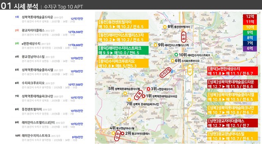Click the dark red marker for 1위 성복역롯데캐슬골드타운
The image size is (262, 147).
[x=144, y=96]
